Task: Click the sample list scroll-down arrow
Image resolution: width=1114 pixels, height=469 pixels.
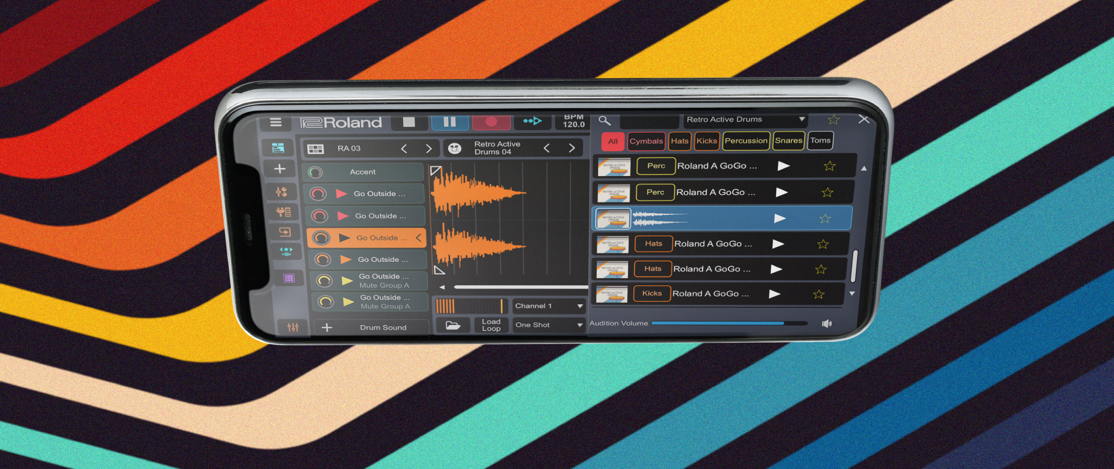Action: 852,294
